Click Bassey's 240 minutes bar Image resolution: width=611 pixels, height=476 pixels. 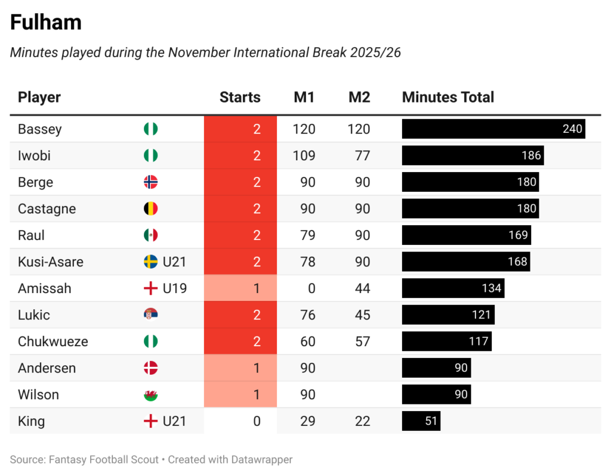[x=493, y=129]
